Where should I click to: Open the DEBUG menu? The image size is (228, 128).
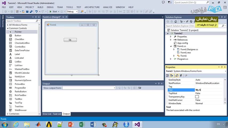coord(50,7)
